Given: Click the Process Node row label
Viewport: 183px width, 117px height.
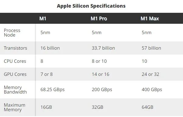Looking at the screenshot, I should click(12, 33).
